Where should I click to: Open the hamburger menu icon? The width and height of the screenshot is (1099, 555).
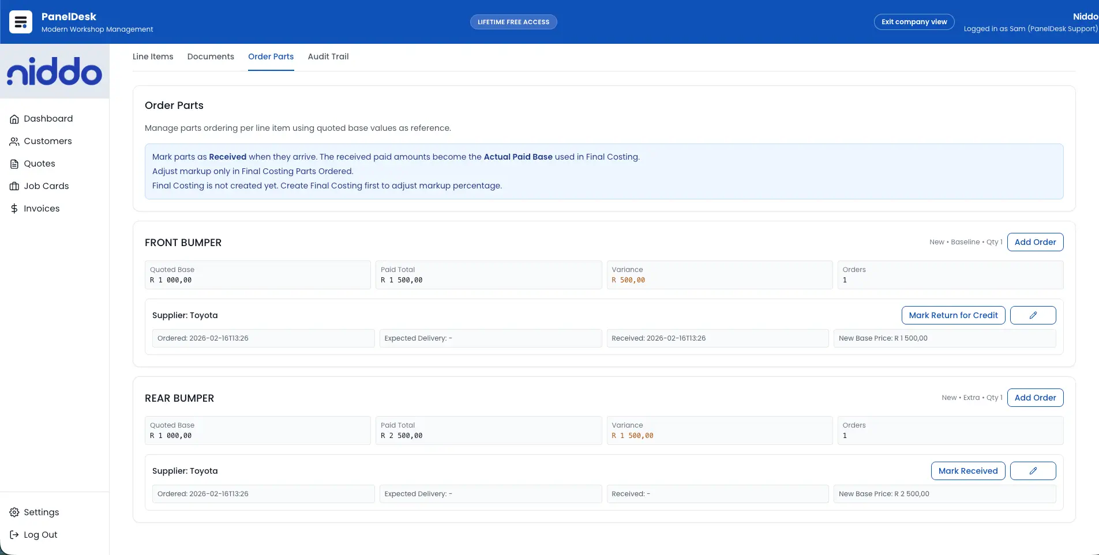[x=21, y=21]
